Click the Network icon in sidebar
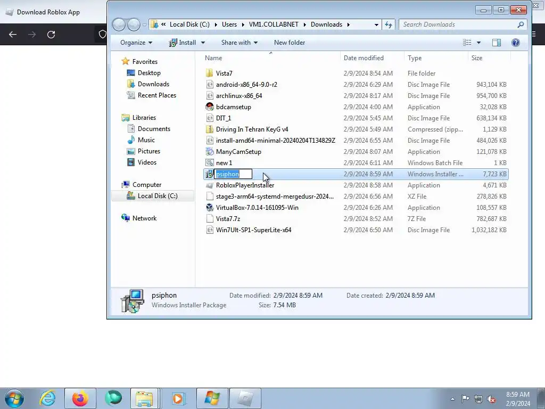This screenshot has height=409, width=545. 126,218
